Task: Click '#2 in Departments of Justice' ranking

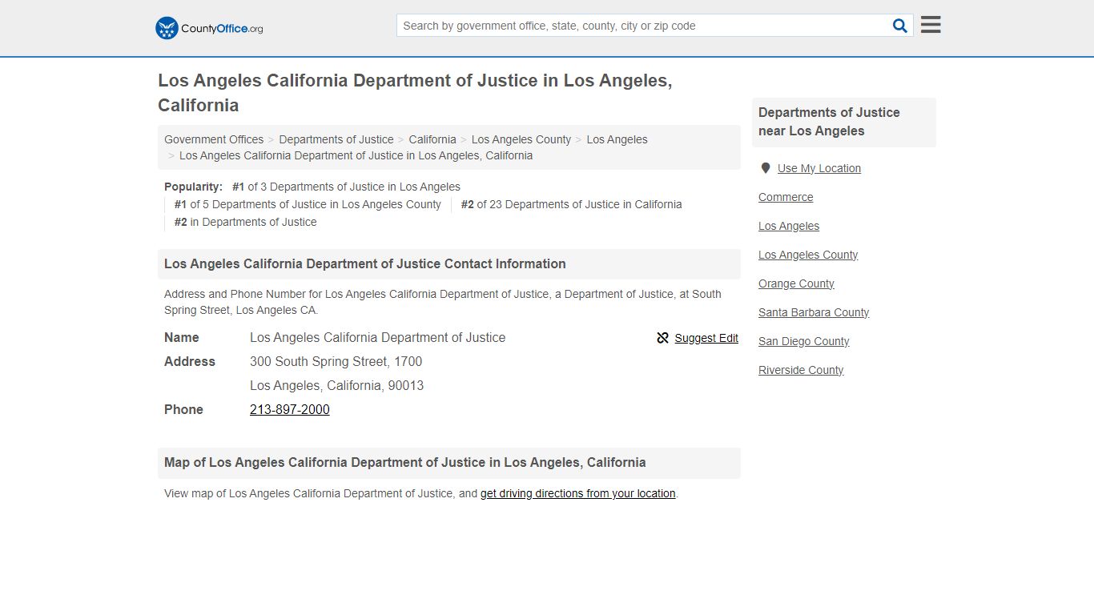Action: [245, 222]
